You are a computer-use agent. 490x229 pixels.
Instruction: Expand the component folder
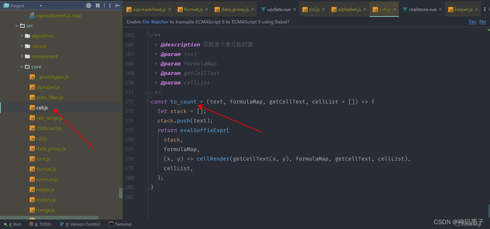click(22, 56)
